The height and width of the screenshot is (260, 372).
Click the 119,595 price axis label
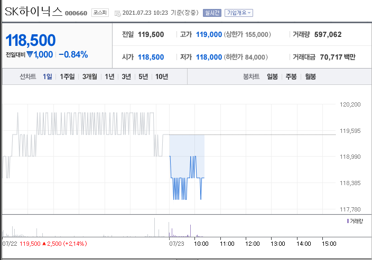350,131
